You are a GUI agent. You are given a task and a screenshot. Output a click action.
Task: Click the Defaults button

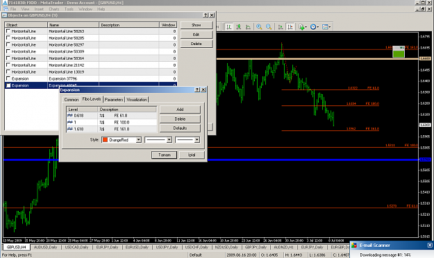(180, 128)
